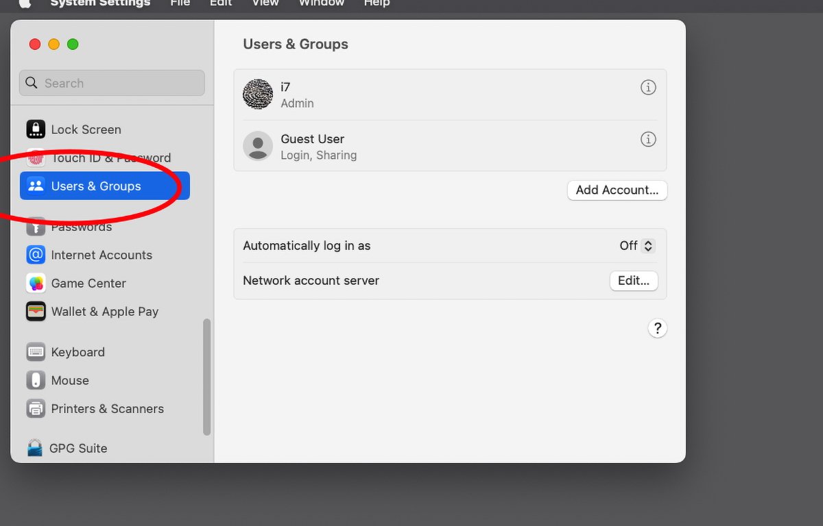Show info for the i7 admin account
The image size is (823, 526).
648,87
